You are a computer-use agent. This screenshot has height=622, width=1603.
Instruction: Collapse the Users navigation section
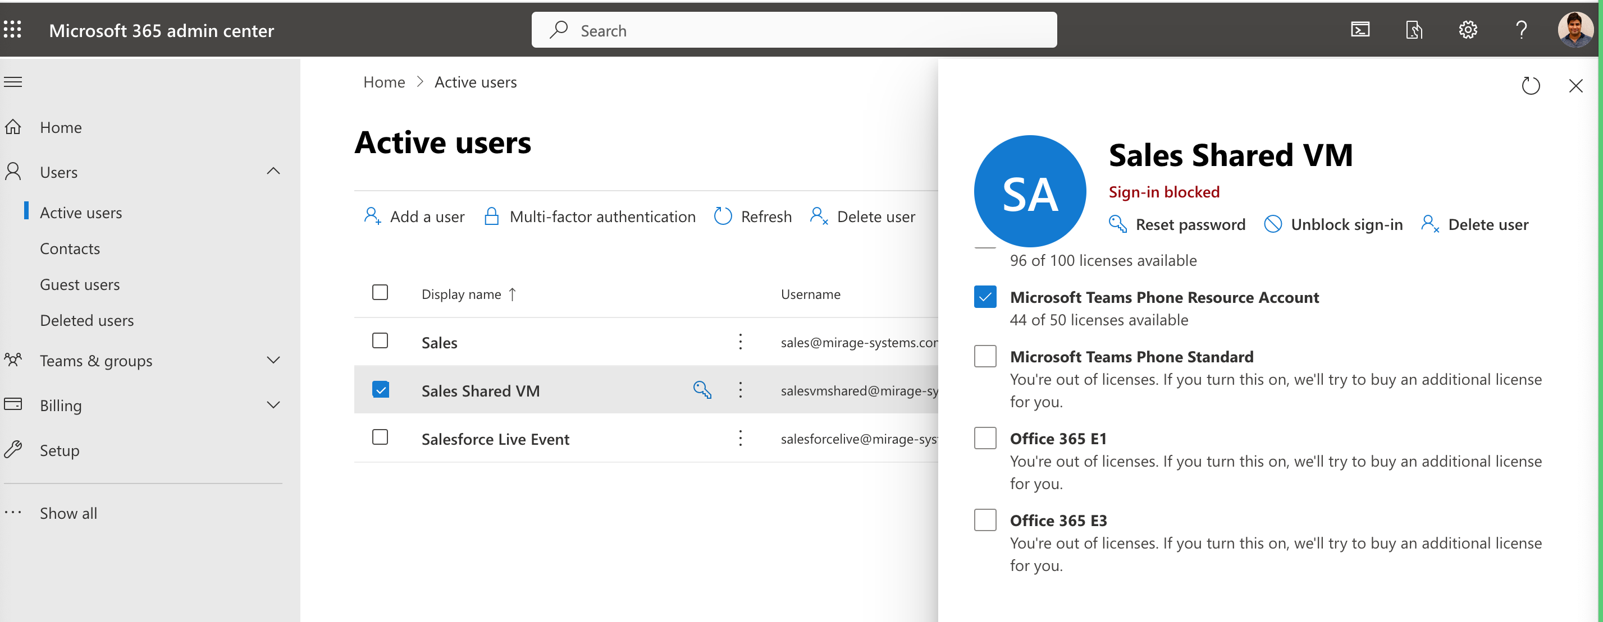273,172
